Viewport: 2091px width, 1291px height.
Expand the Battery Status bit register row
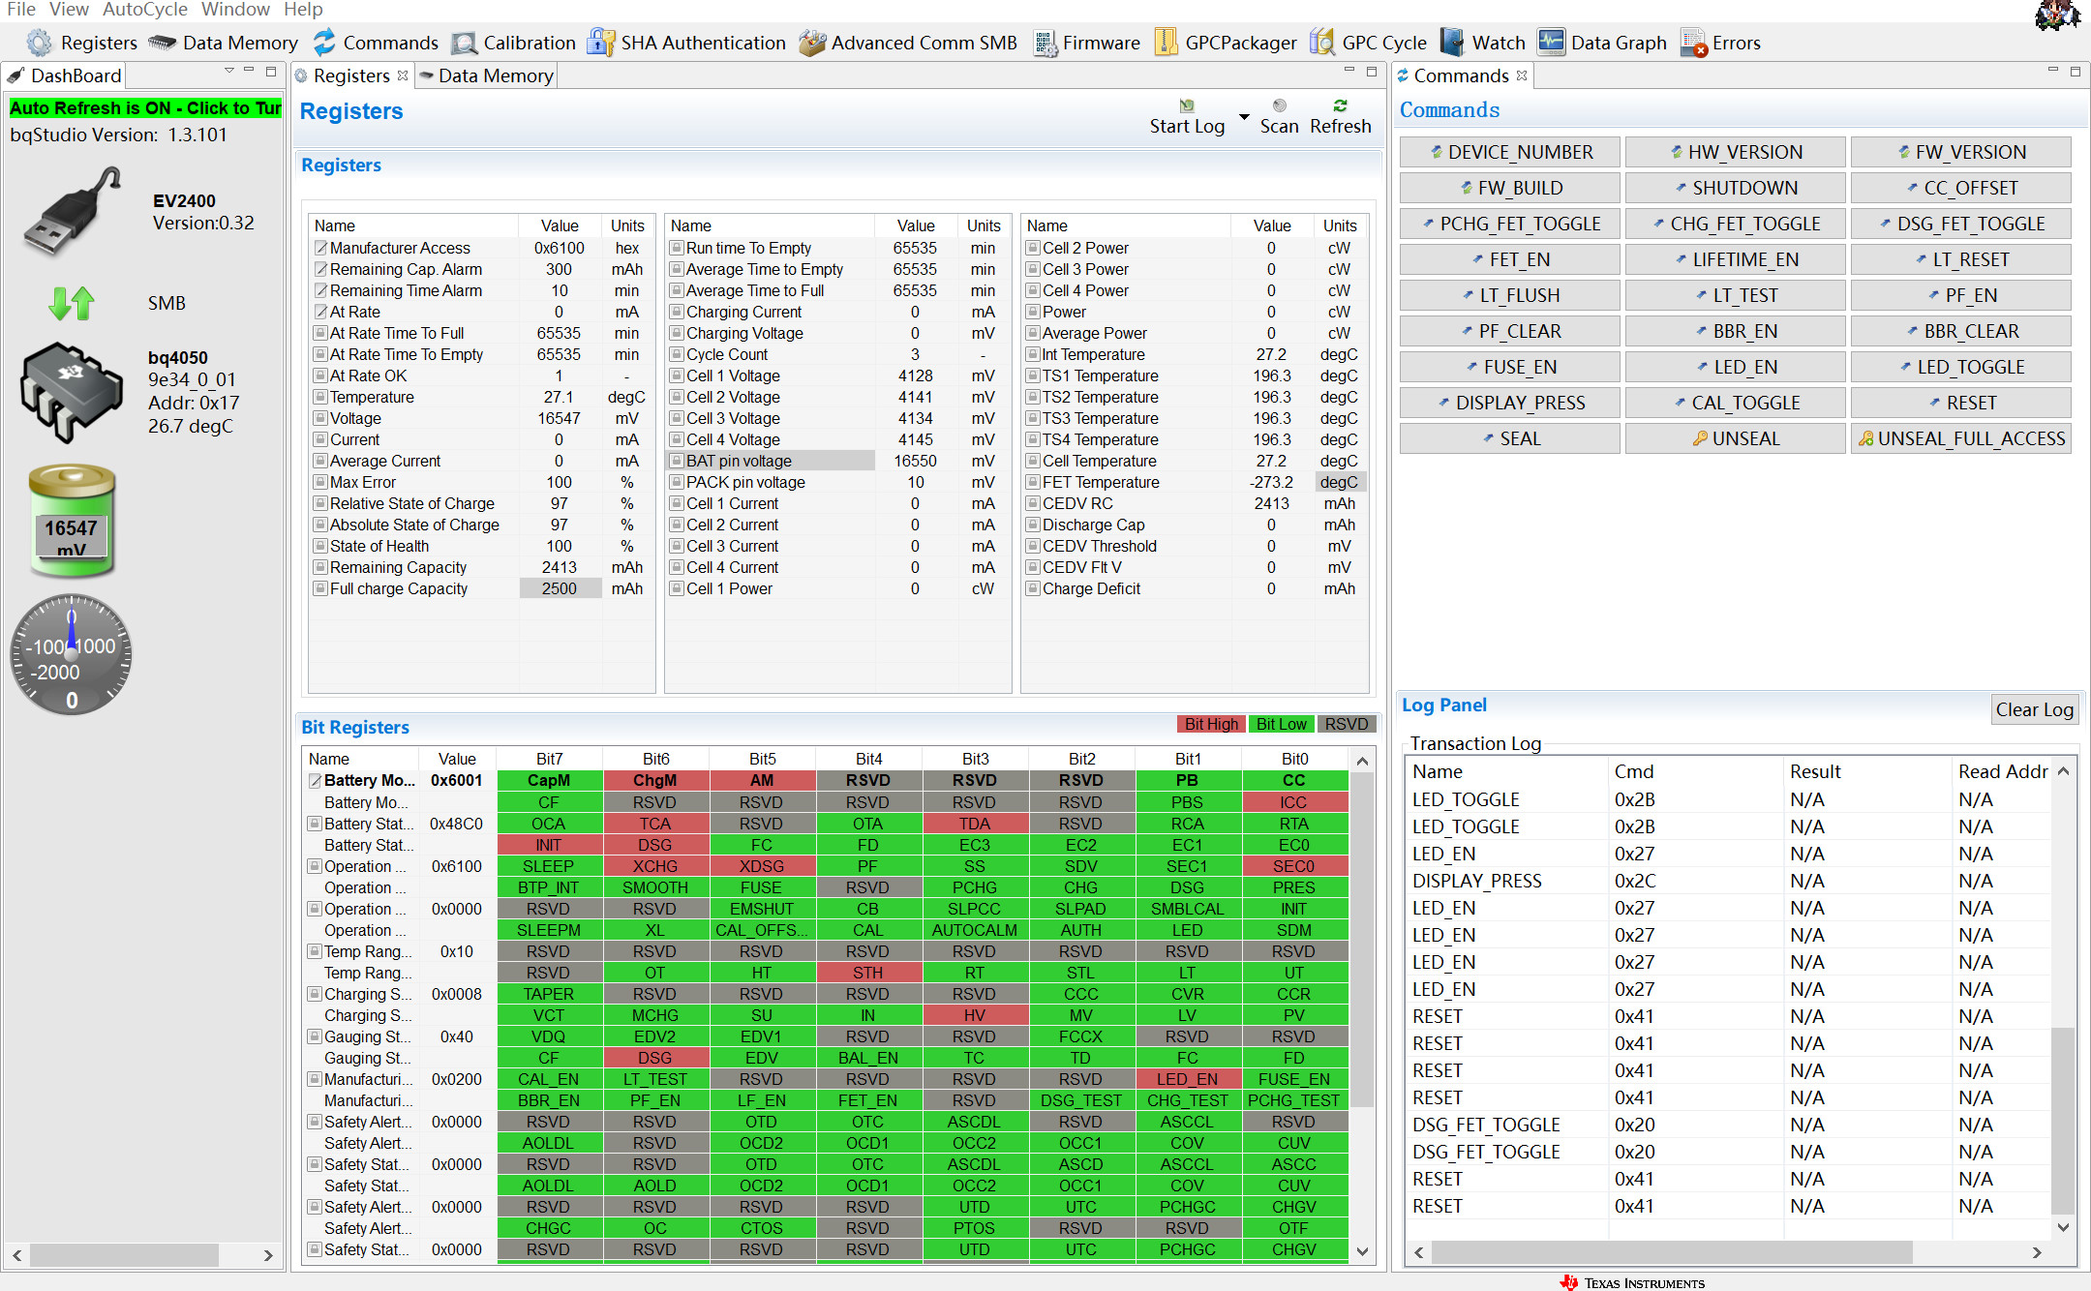point(315,824)
